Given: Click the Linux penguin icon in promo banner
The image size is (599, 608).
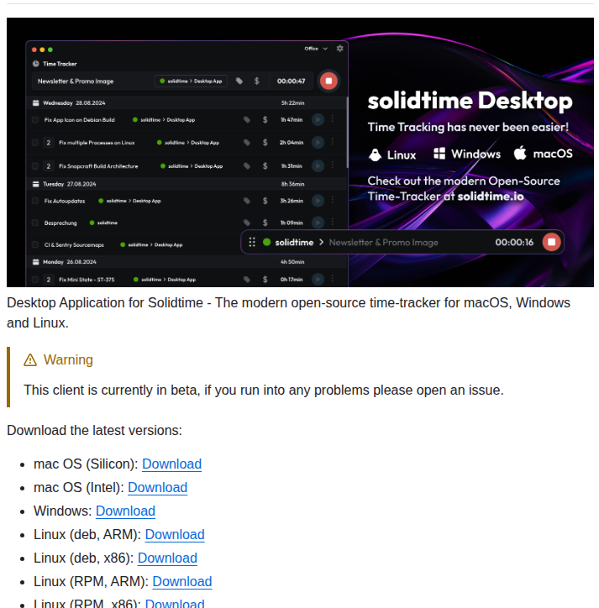Looking at the screenshot, I should point(375,155).
